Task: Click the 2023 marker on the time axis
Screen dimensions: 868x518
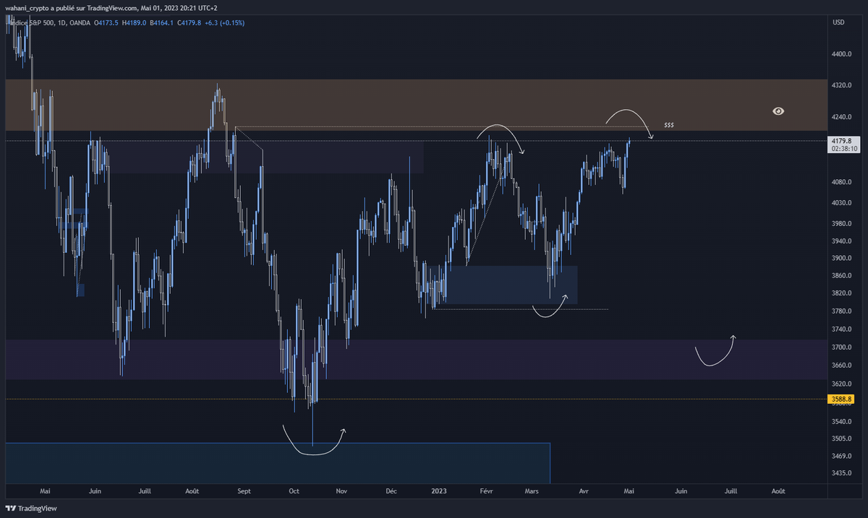Action: [x=438, y=491]
